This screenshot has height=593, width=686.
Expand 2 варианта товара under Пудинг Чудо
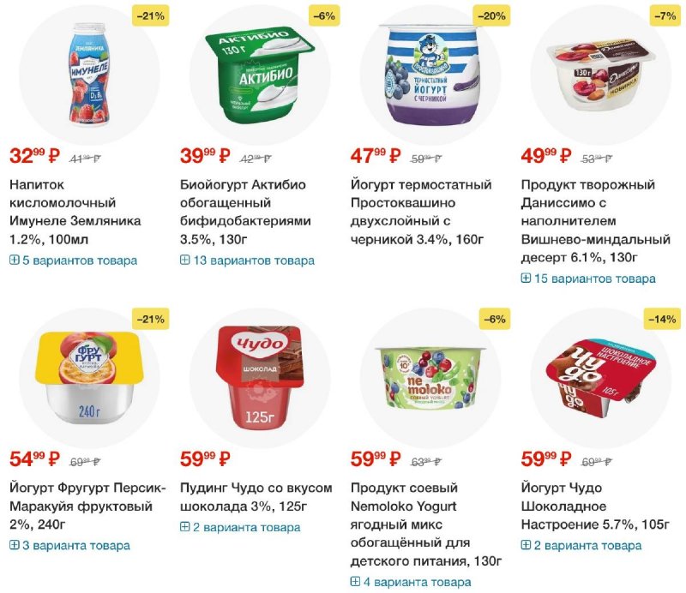click(x=240, y=527)
